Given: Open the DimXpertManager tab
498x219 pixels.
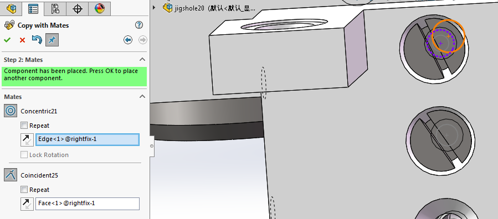Looking at the screenshot, I should [78, 8].
